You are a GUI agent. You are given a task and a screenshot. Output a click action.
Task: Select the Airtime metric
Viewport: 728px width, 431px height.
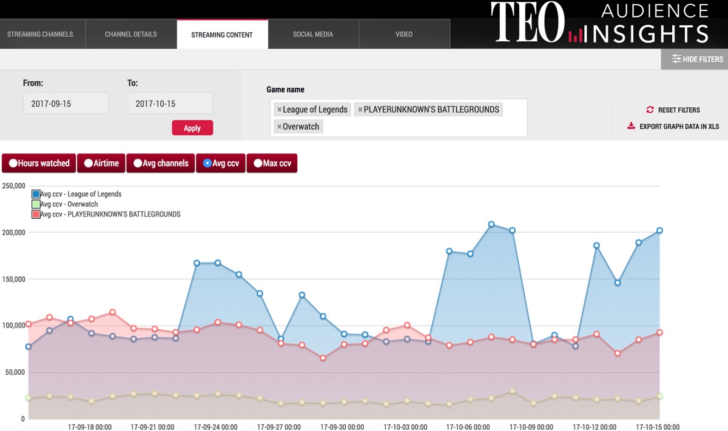click(x=101, y=163)
